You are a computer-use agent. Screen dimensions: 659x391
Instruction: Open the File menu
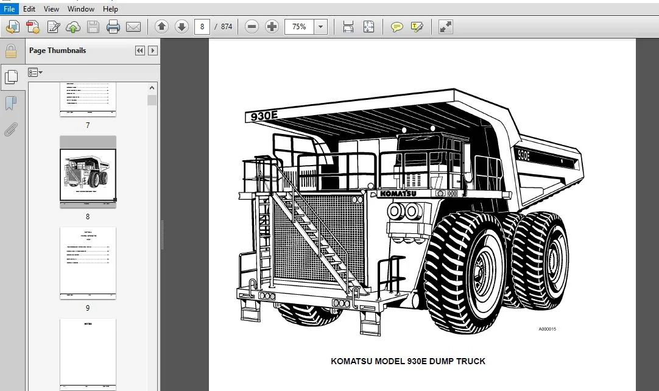tap(9, 9)
